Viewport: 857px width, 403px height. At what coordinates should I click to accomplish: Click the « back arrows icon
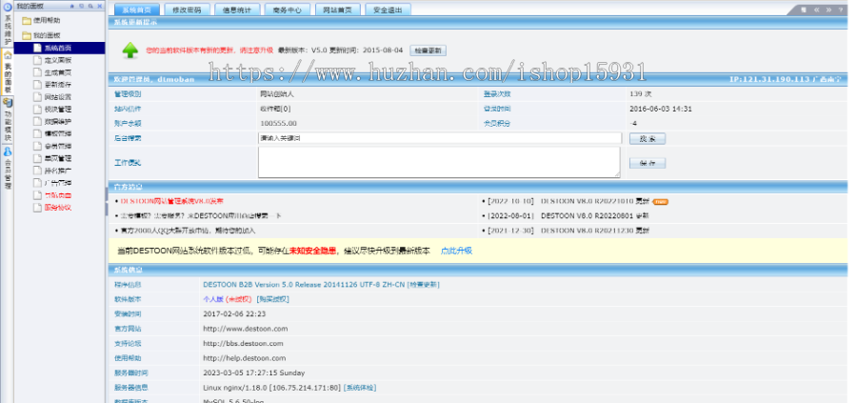tap(817, 10)
